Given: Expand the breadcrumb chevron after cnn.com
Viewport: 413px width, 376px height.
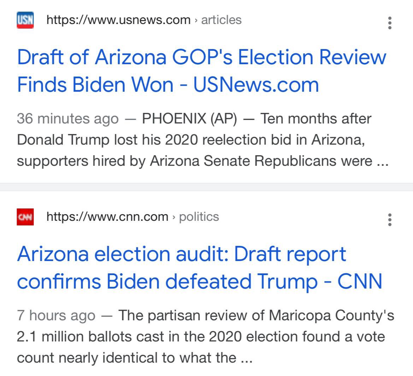Looking at the screenshot, I should point(174,217).
